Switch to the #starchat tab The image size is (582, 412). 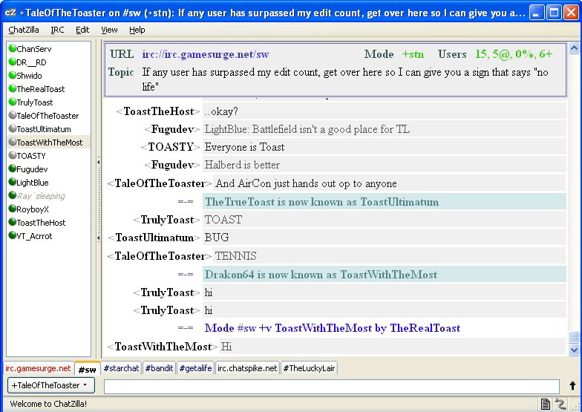click(121, 368)
